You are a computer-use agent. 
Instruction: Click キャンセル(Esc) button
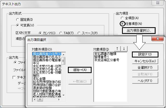pyautogui.click(x=145, y=61)
